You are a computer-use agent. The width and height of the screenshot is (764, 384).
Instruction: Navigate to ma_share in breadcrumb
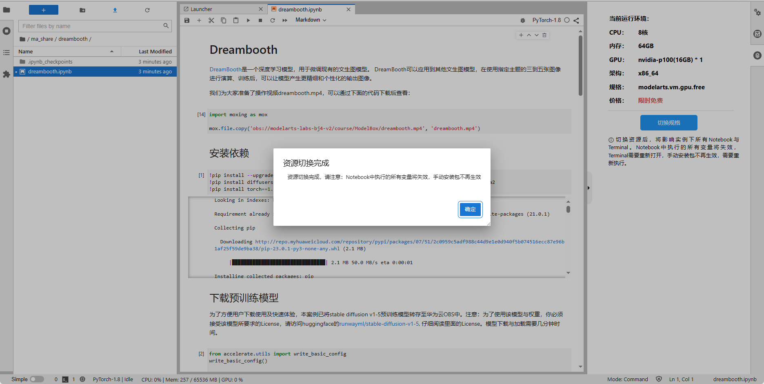(x=42, y=39)
